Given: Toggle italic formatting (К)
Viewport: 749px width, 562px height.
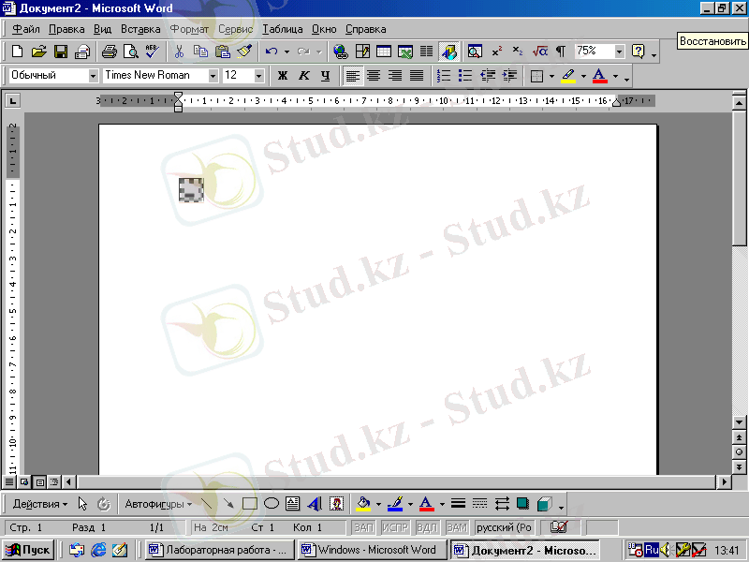Looking at the screenshot, I should (303, 76).
